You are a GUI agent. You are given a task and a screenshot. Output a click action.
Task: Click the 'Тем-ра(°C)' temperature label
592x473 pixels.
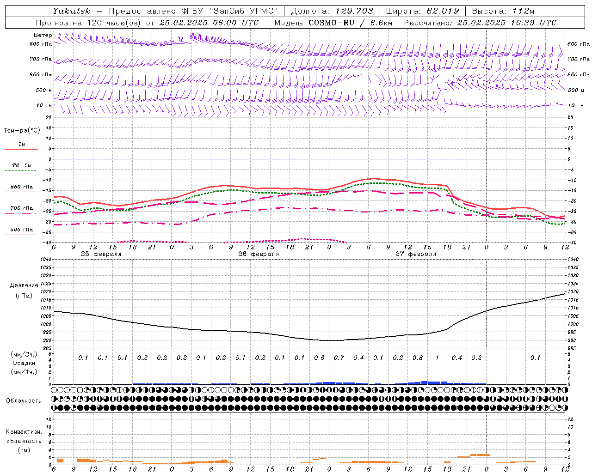[22, 130]
